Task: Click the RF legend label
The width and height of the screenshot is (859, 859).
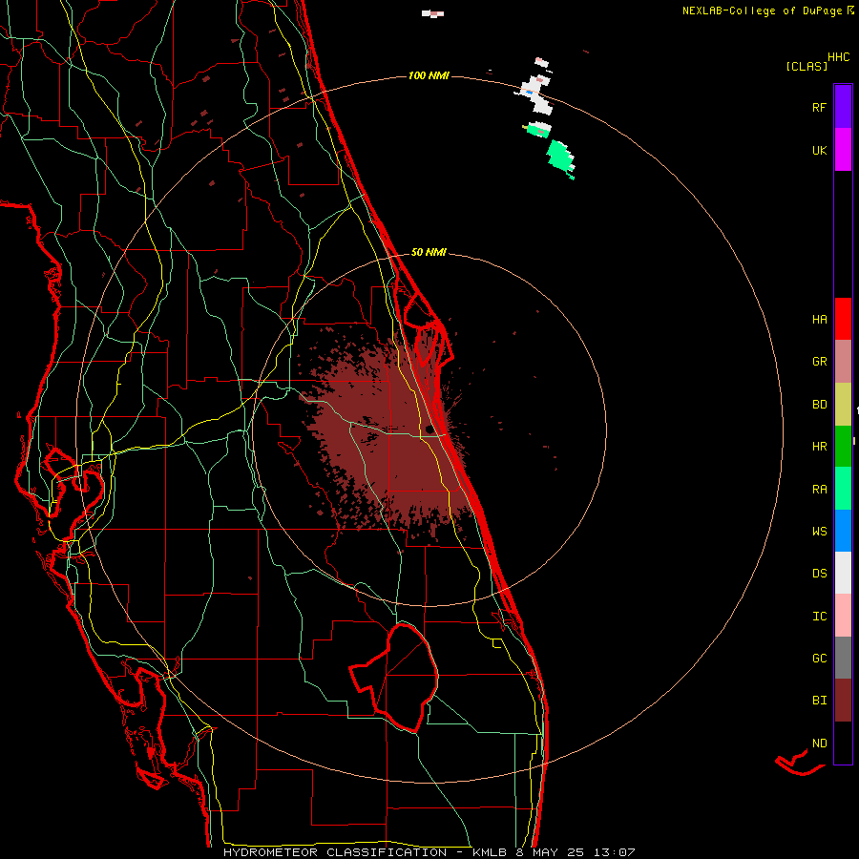Action: tap(819, 107)
